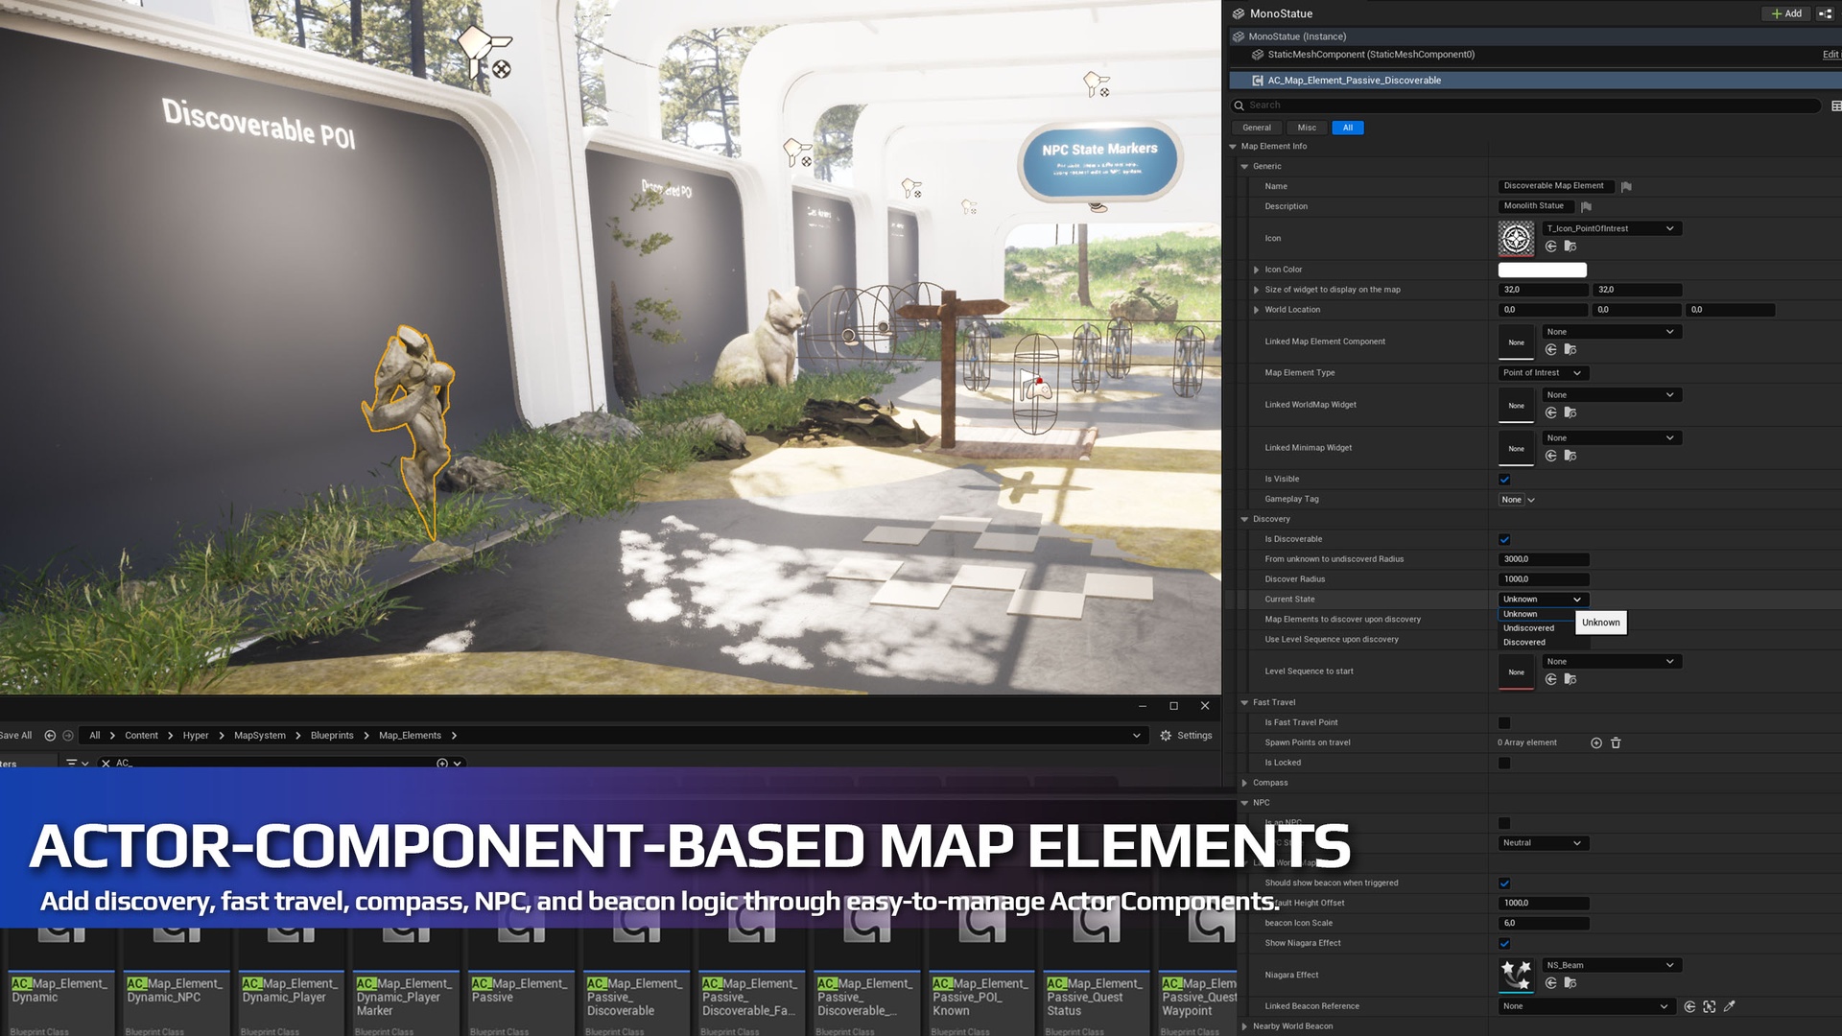Click the browse-to-asset icon under the Icon texture
Image resolution: width=1842 pixels, height=1036 pixels.
tap(1570, 247)
